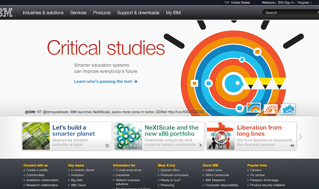This screenshot has height=189, width=319.
Task: Click Shop & buy heading
Action: click(x=166, y=165)
